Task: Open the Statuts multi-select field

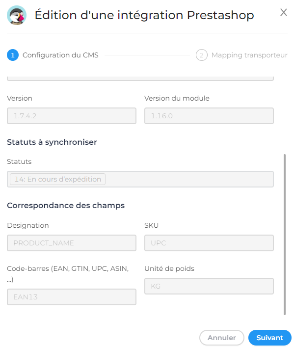Action: (140, 179)
